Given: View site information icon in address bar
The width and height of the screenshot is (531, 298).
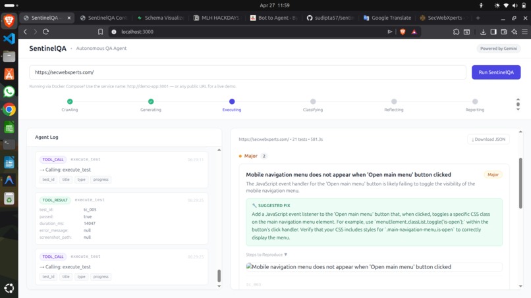Looking at the screenshot, I should 114,32.
